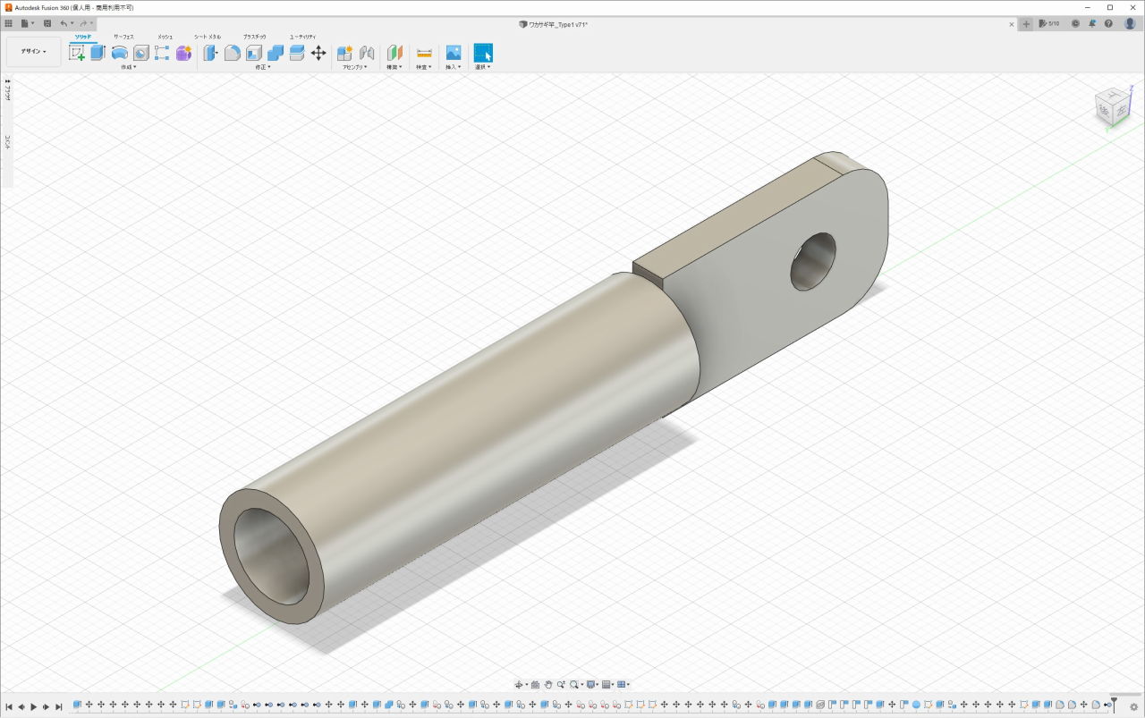The image size is (1145, 718).
Task: Expand the collapsed コメント panel
Action: (x=7, y=142)
